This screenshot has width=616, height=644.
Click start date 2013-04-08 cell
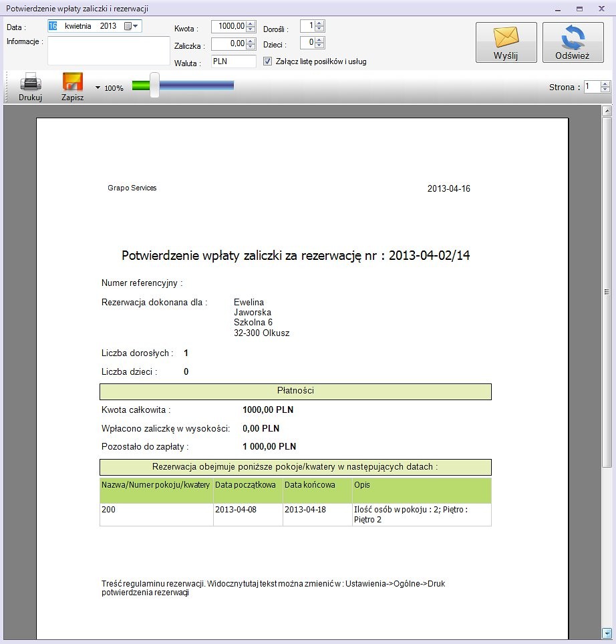click(248, 514)
